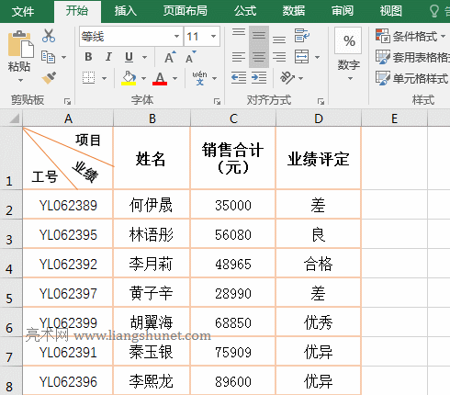This screenshot has width=450, height=395.
Task: Align text right
Action: pyautogui.click(x=279, y=57)
